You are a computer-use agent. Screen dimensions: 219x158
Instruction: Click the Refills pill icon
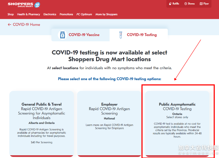point(170,4)
